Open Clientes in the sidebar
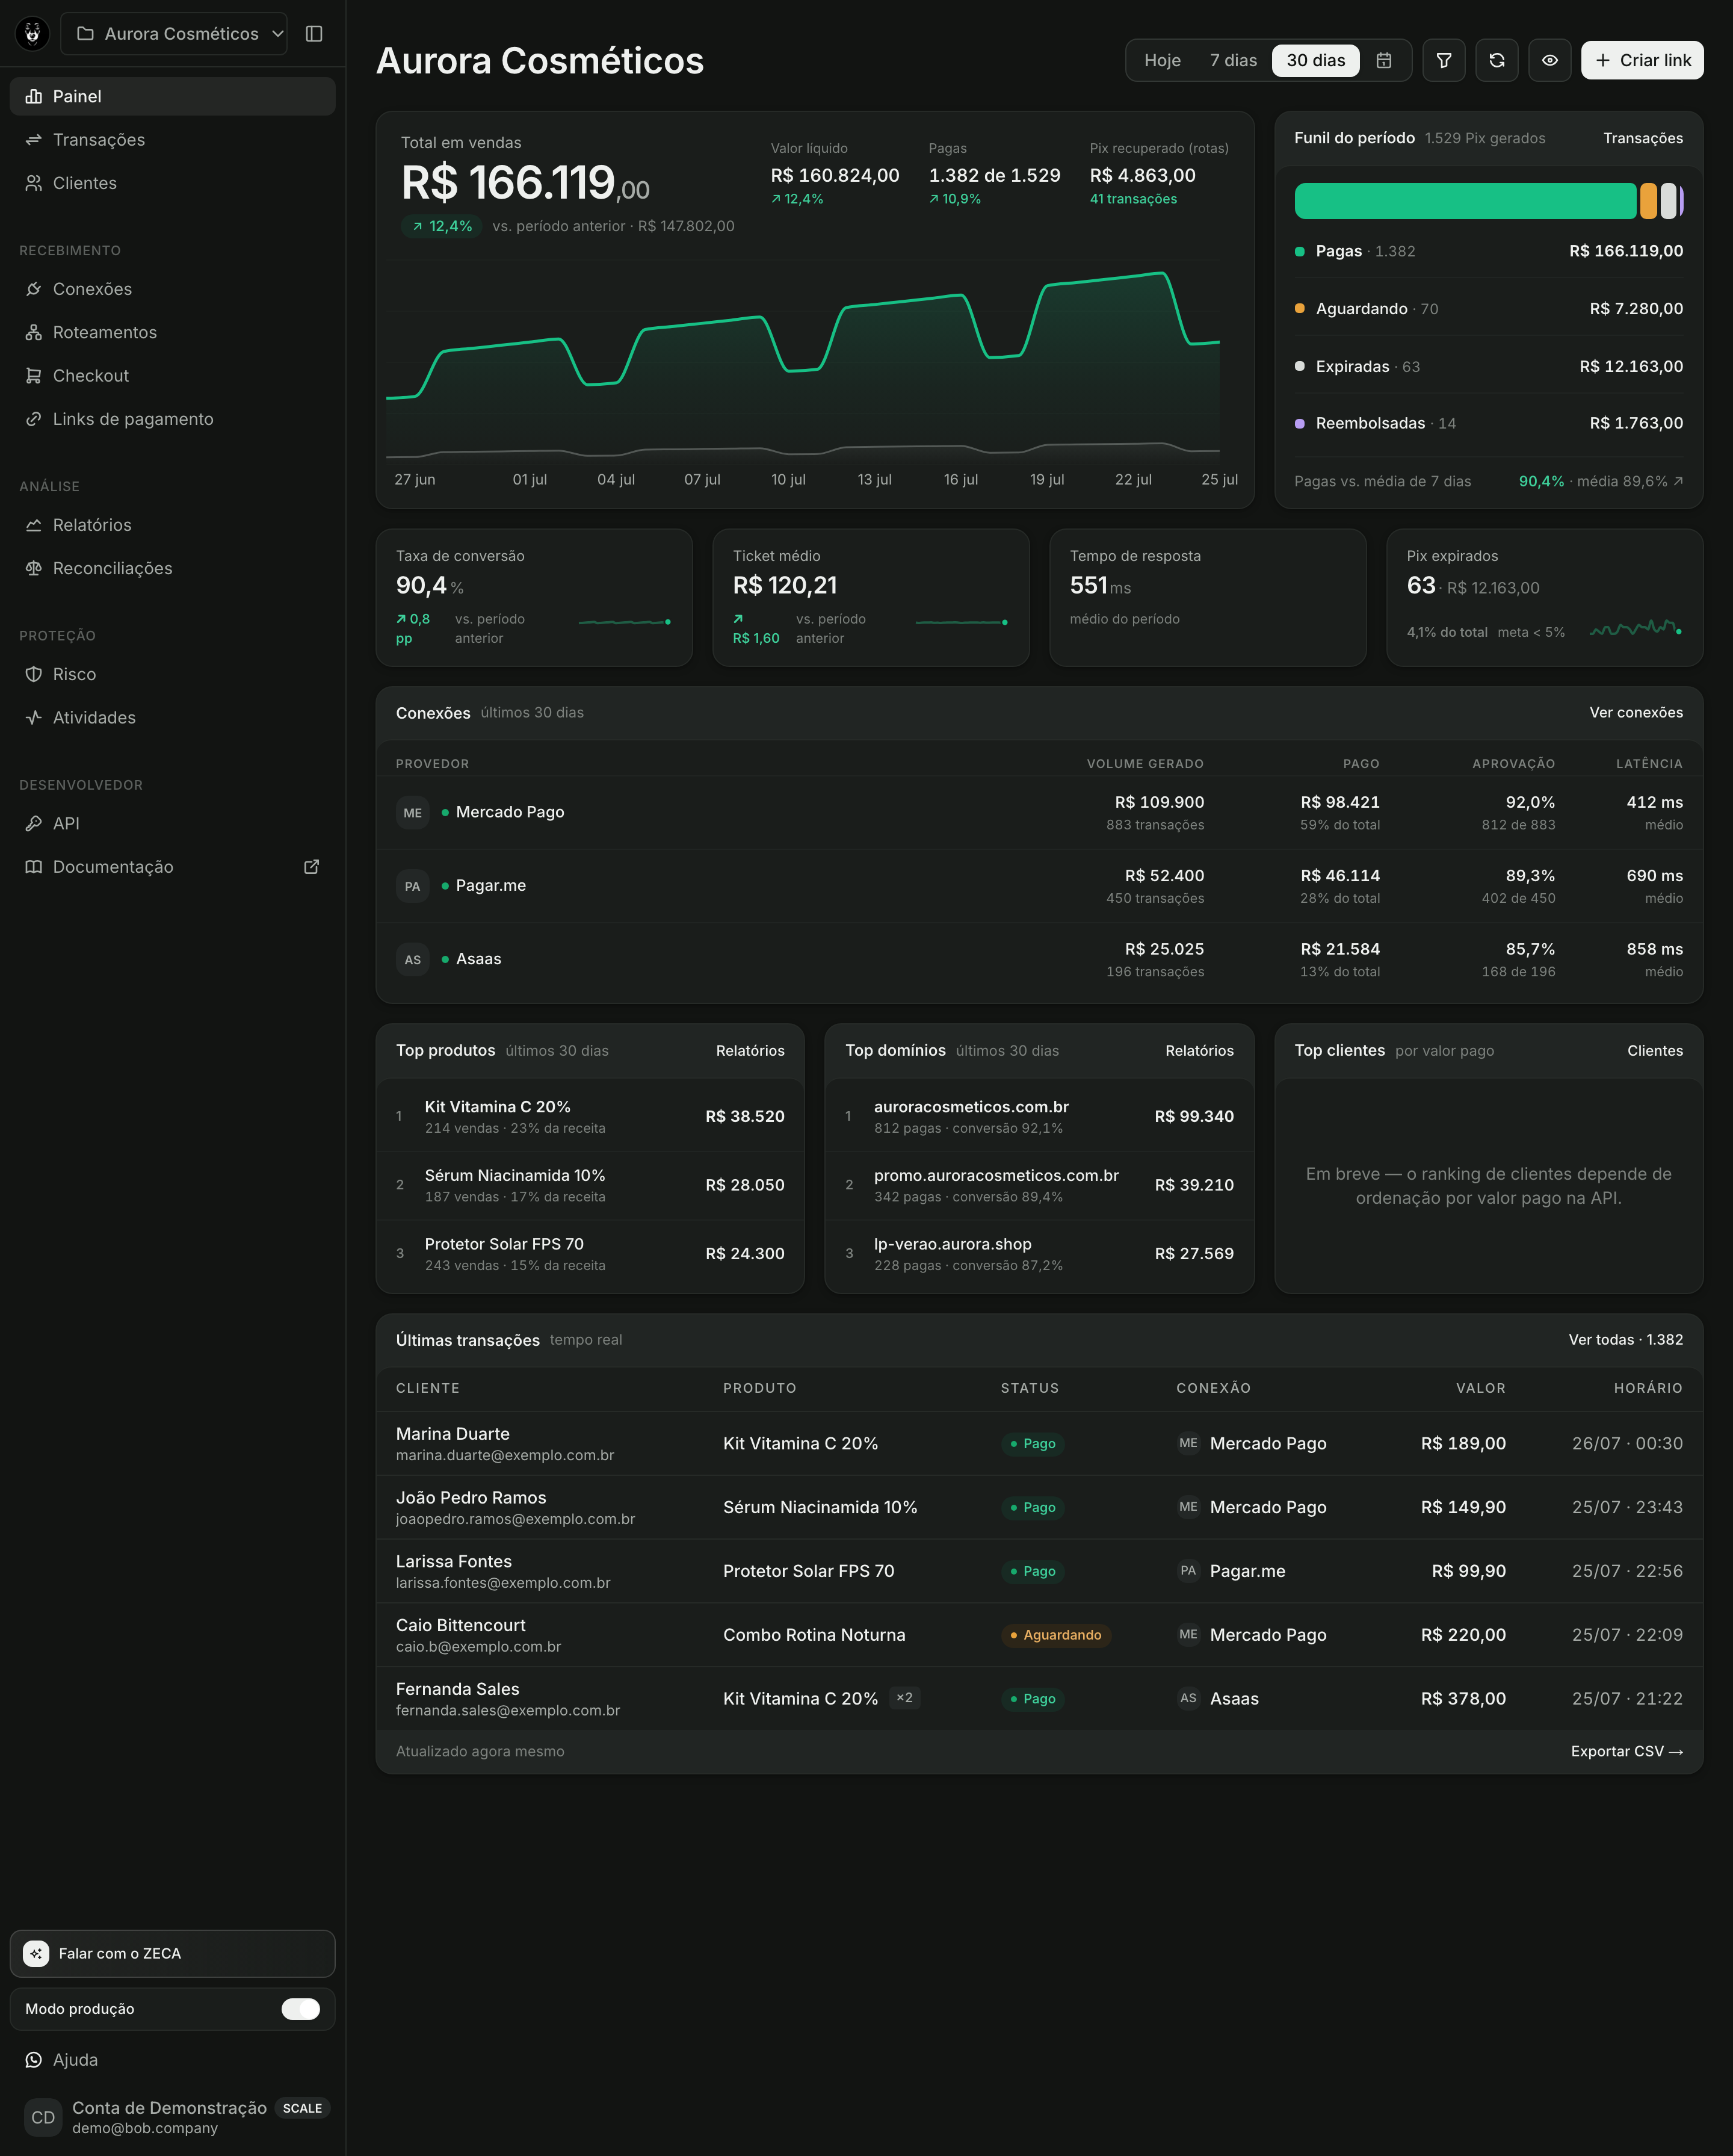This screenshot has width=1733, height=2156. point(173,183)
